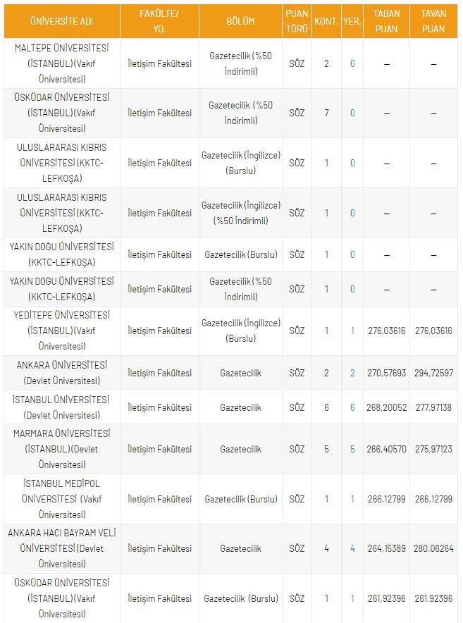Click YER. value 5 in Marmara row
The image size is (463, 623).
point(352,449)
